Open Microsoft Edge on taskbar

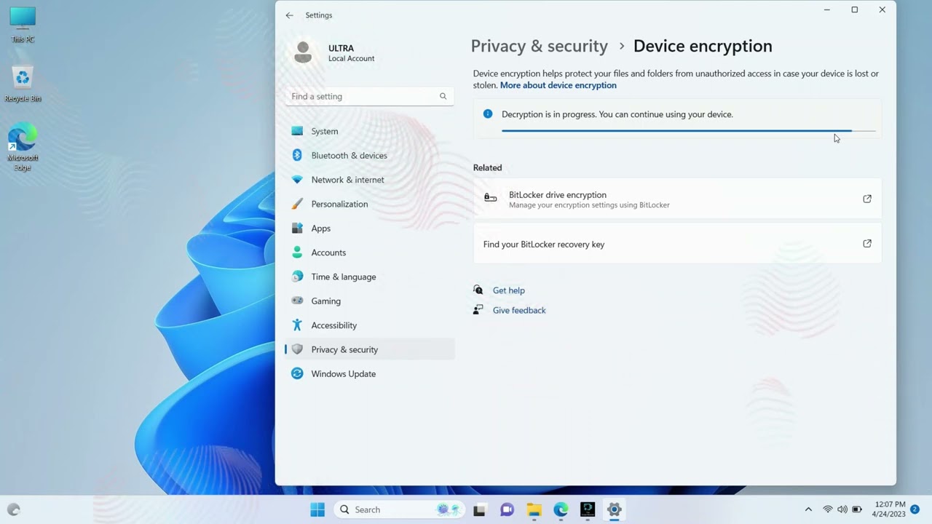tap(561, 510)
